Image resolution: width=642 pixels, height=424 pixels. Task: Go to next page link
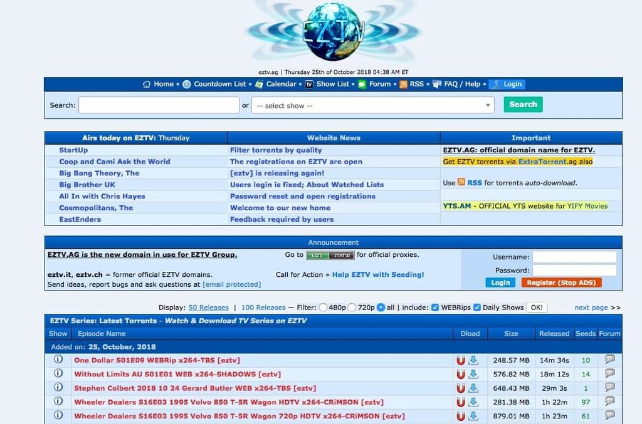tap(591, 308)
